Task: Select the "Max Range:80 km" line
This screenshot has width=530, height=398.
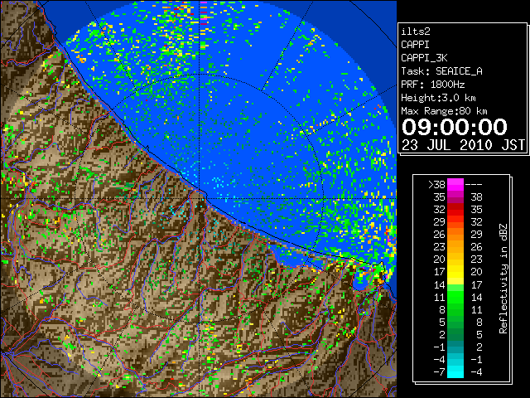Action: [444, 111]
